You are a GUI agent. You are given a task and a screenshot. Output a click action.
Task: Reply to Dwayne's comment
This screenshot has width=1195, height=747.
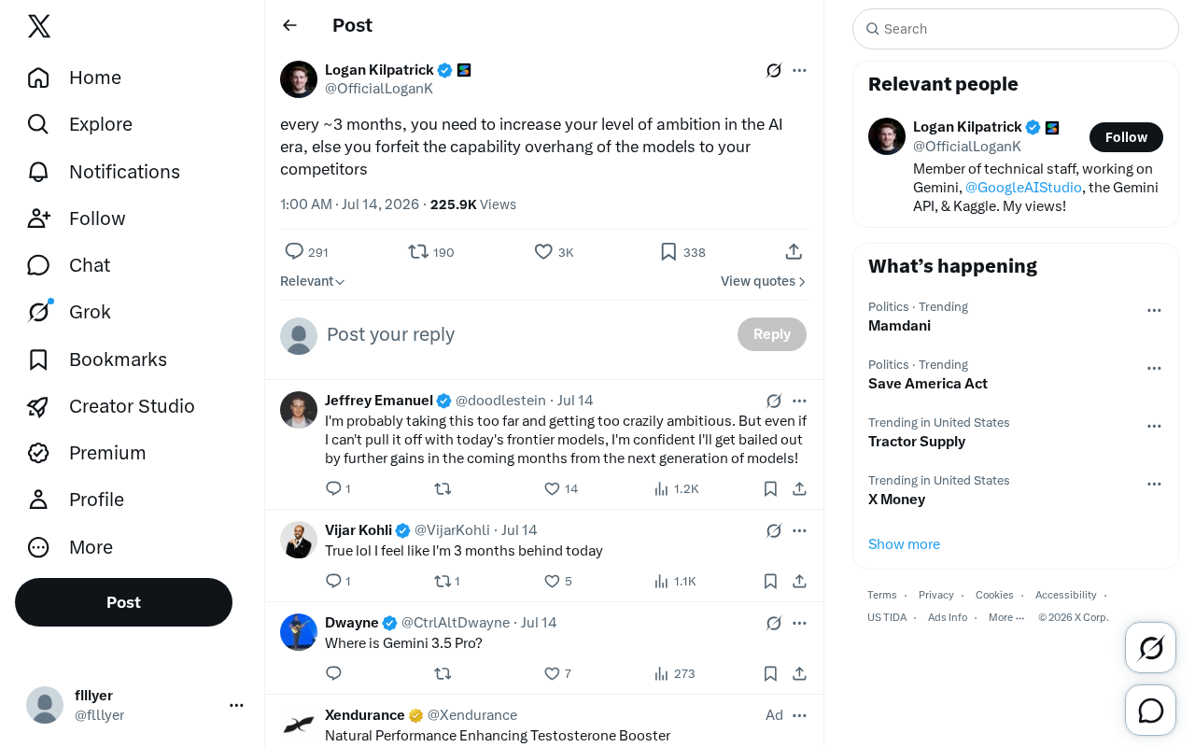coord(334,673)
